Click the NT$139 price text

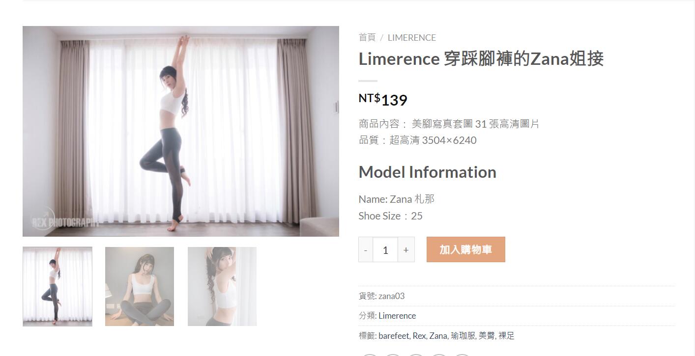click(x=383, y=100)
